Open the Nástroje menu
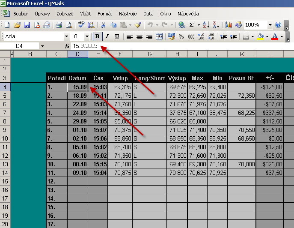 click(128, 14)
